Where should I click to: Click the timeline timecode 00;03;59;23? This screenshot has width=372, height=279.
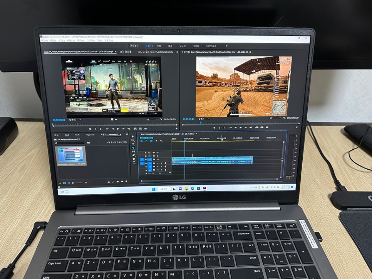tap(147, 138)
